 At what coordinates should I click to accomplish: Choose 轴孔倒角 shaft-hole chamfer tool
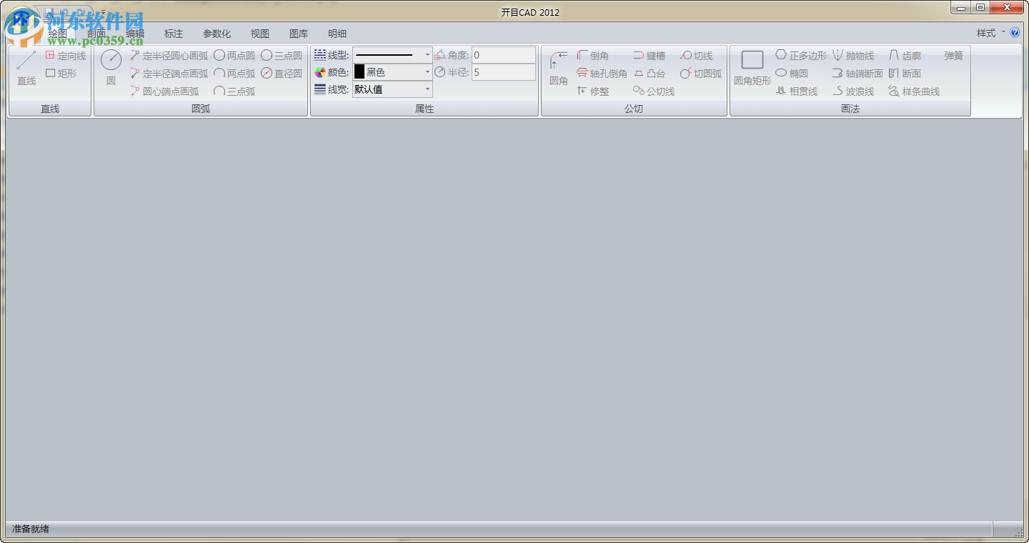click(x=602, y=74)
